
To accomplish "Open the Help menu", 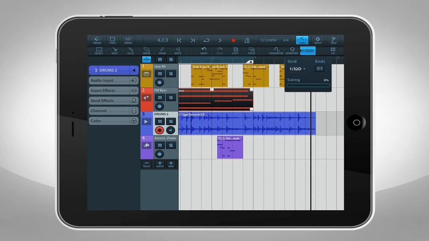I will click(x=333, y=40).
